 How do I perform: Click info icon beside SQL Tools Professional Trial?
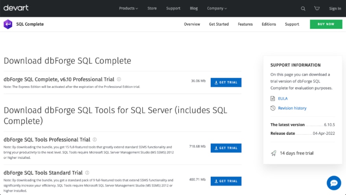pos(95,140)
